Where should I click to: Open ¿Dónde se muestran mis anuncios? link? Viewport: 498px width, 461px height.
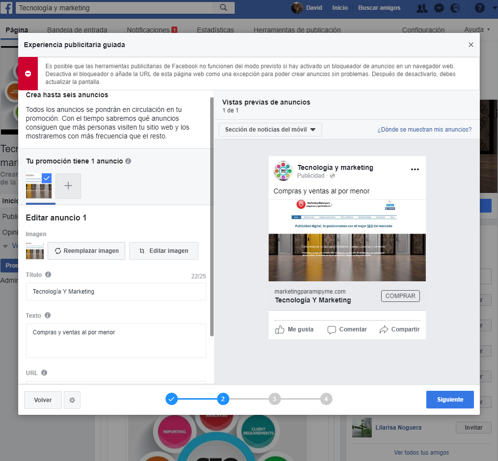tap(424, 130)
